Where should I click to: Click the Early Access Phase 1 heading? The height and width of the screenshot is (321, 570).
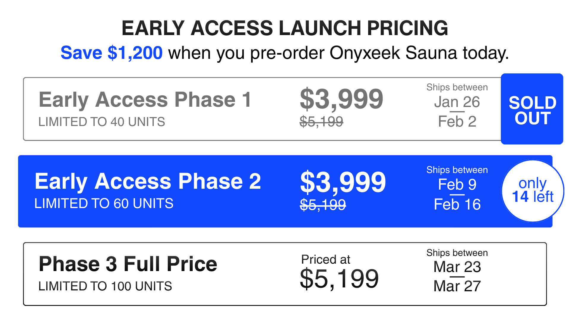[145, 100]
